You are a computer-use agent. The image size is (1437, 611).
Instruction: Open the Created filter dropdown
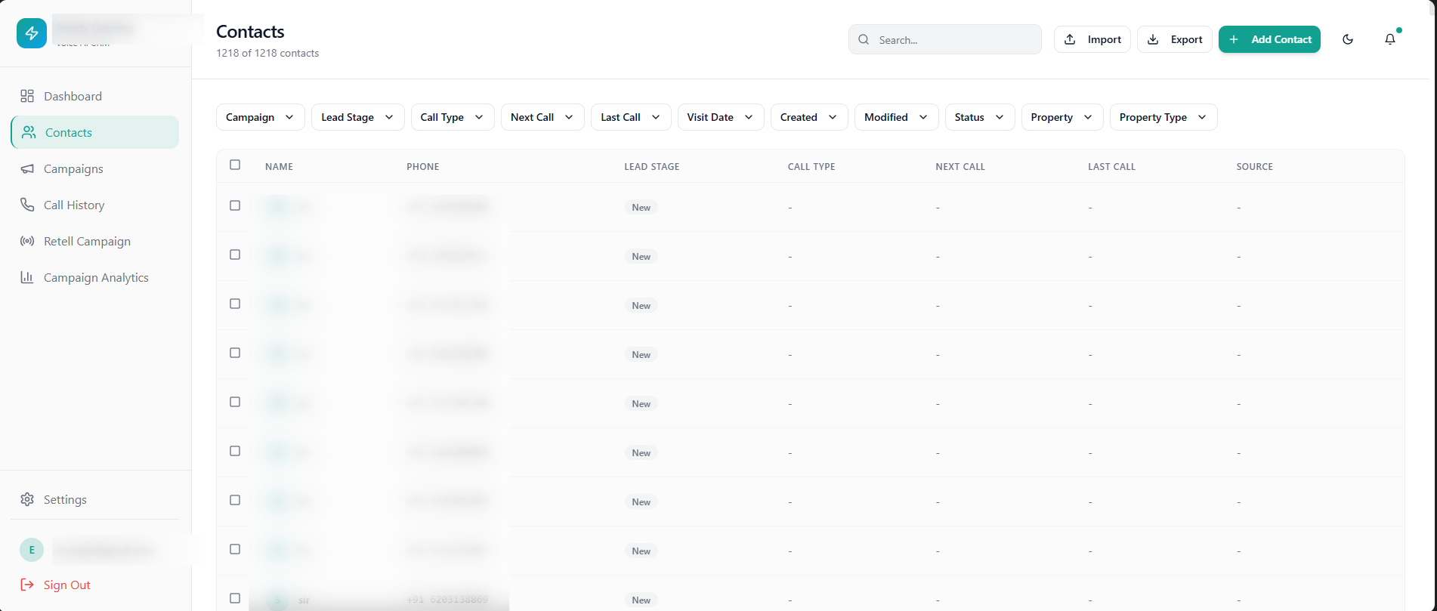coord(809,117)
